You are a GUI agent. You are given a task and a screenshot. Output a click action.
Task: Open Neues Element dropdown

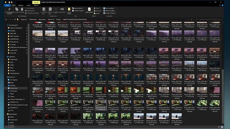pos(78,8)
